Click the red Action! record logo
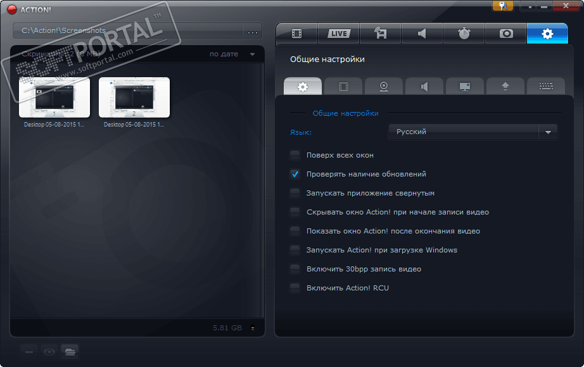Viewport: 584px width, 367px height. (x=12, y=9)
